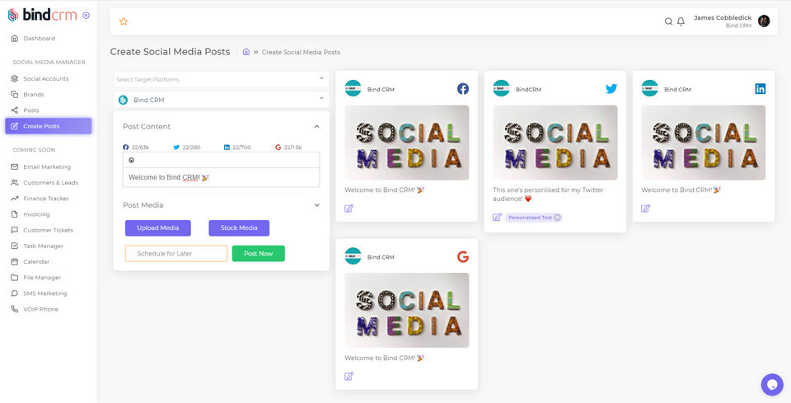This screenshot has width=791, height=403.
Task: Click the search magnifier icon
Action: pos(668,21)
